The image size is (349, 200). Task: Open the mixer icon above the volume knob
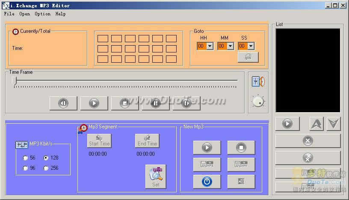pos(258,81)
